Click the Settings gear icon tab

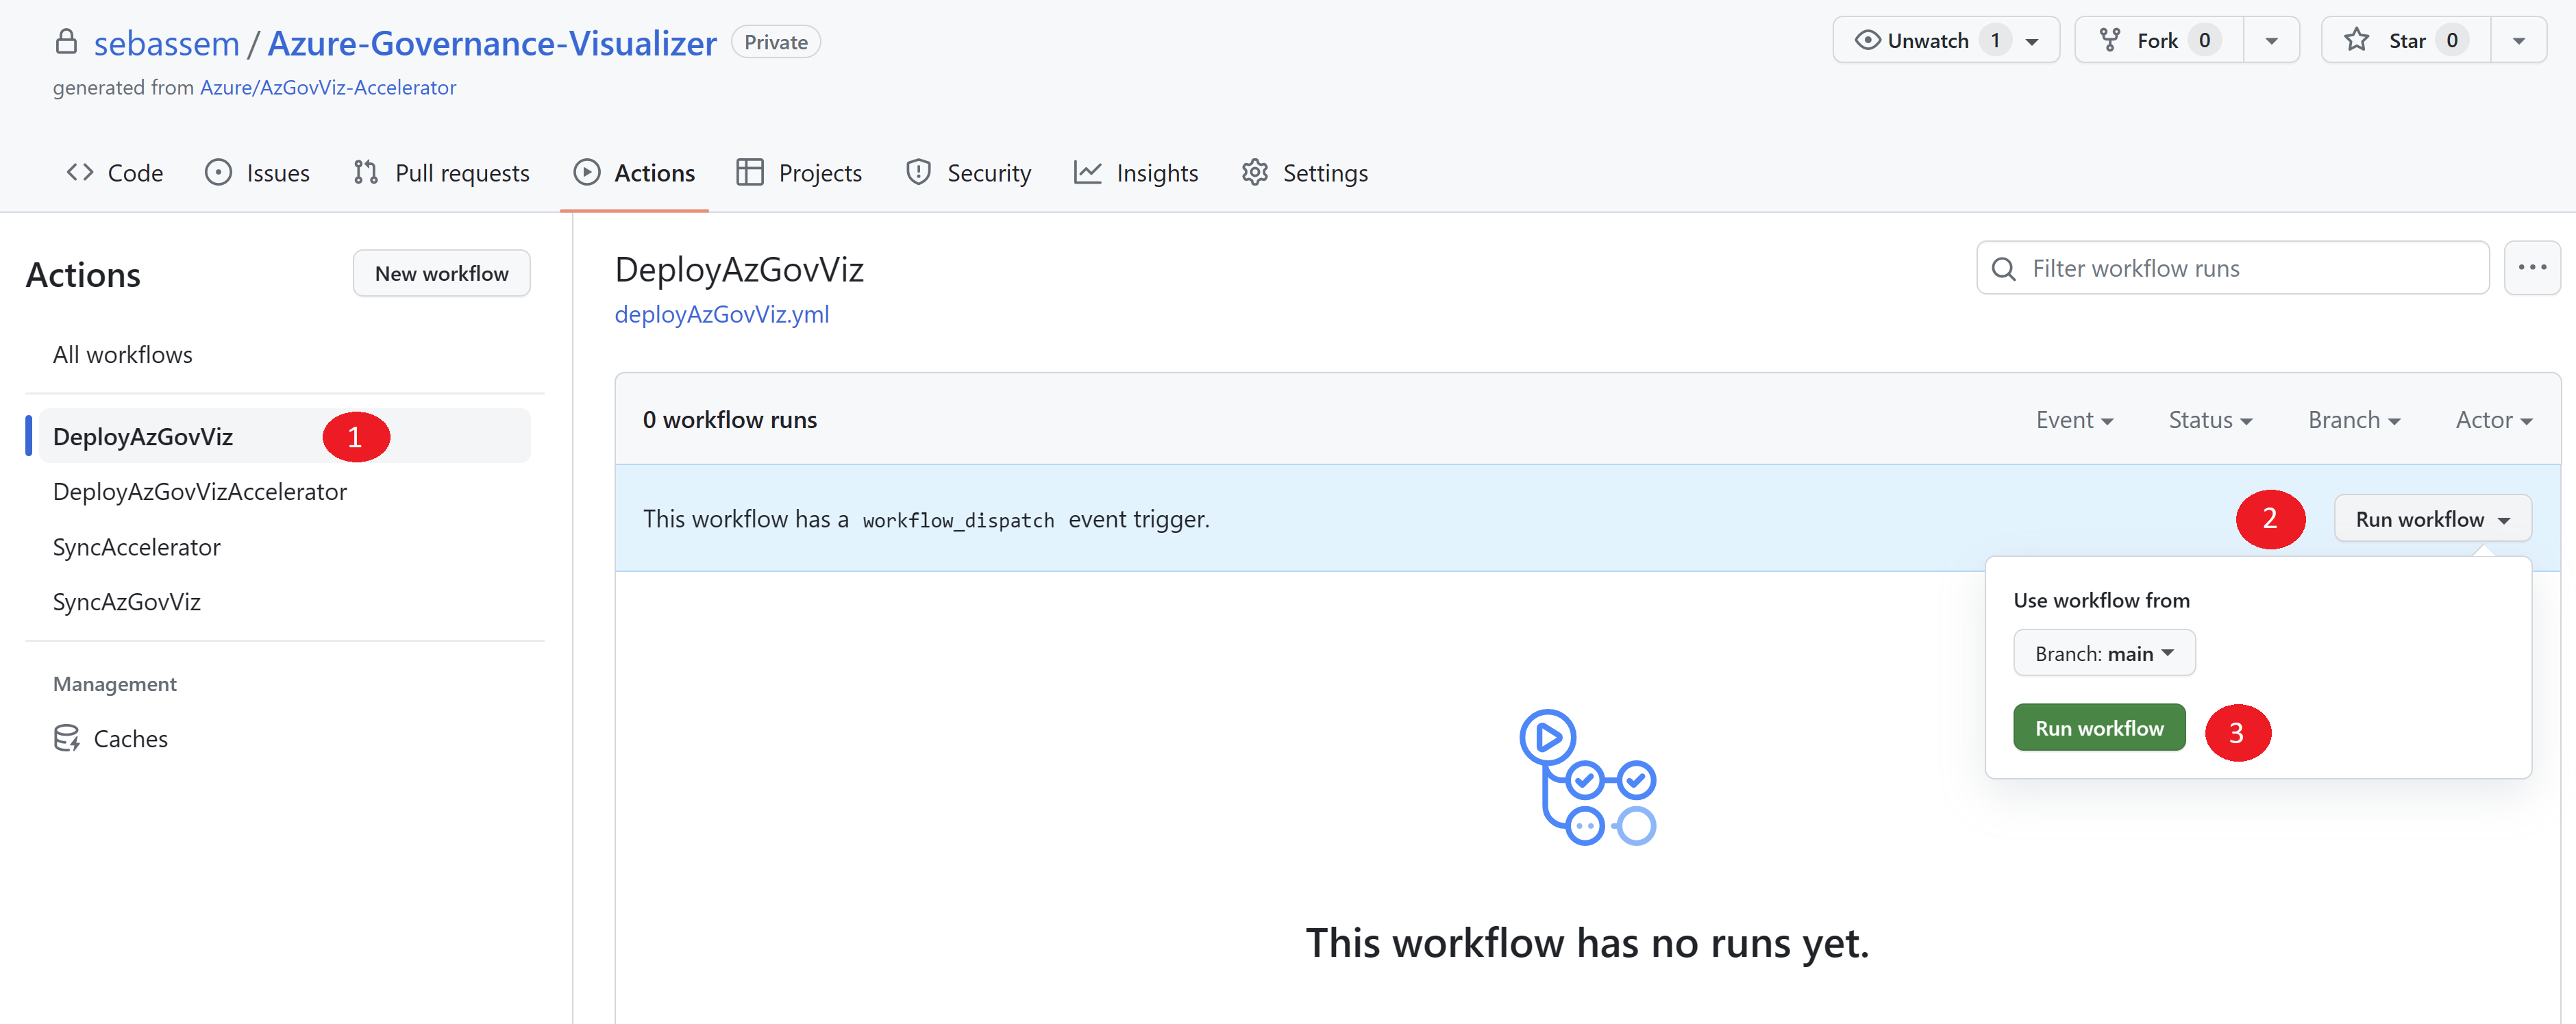click(1254, 173)
